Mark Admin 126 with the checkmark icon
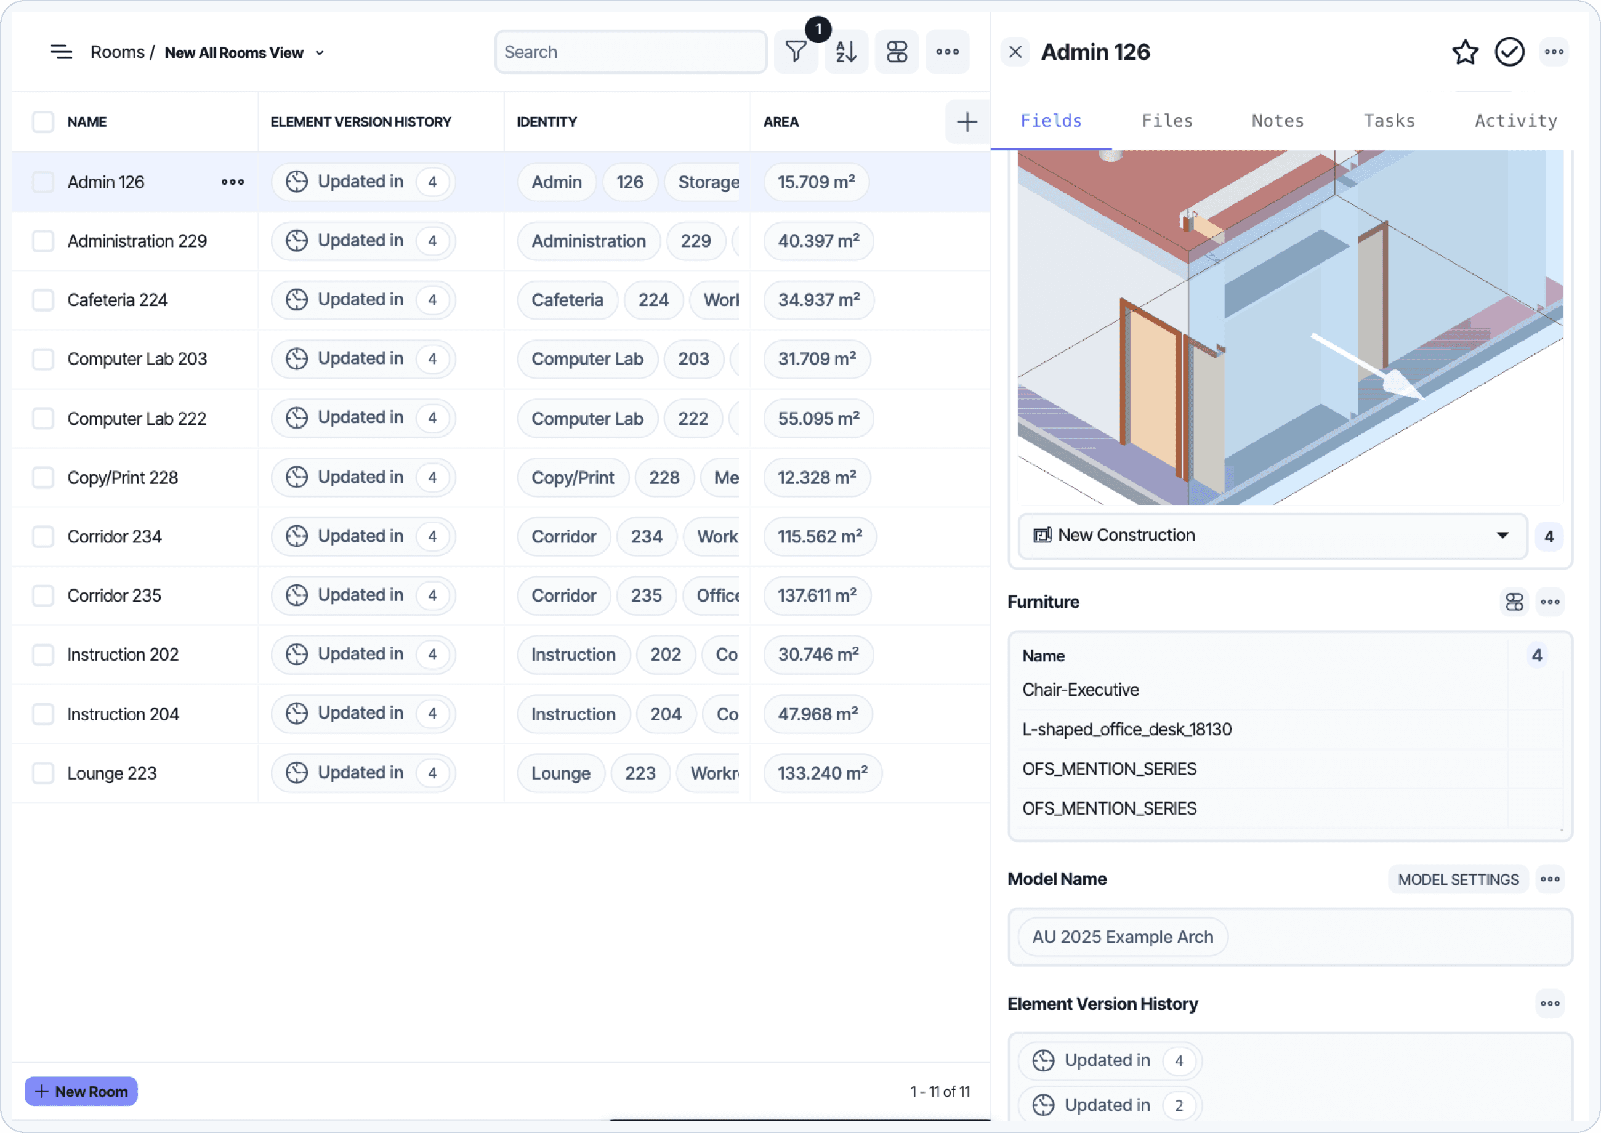Screen dimensions: 1601x1133 point(1509,52)
